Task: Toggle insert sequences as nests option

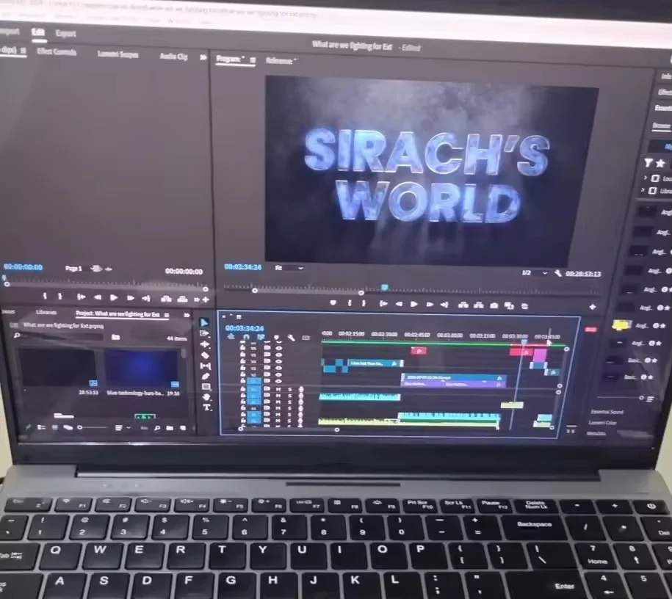Action: pyautogui.click(x=231, y=337)
